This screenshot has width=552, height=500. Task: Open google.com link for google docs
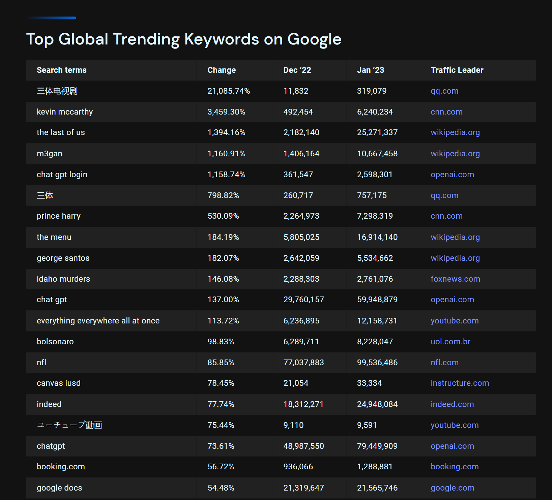tap(452, 488)
